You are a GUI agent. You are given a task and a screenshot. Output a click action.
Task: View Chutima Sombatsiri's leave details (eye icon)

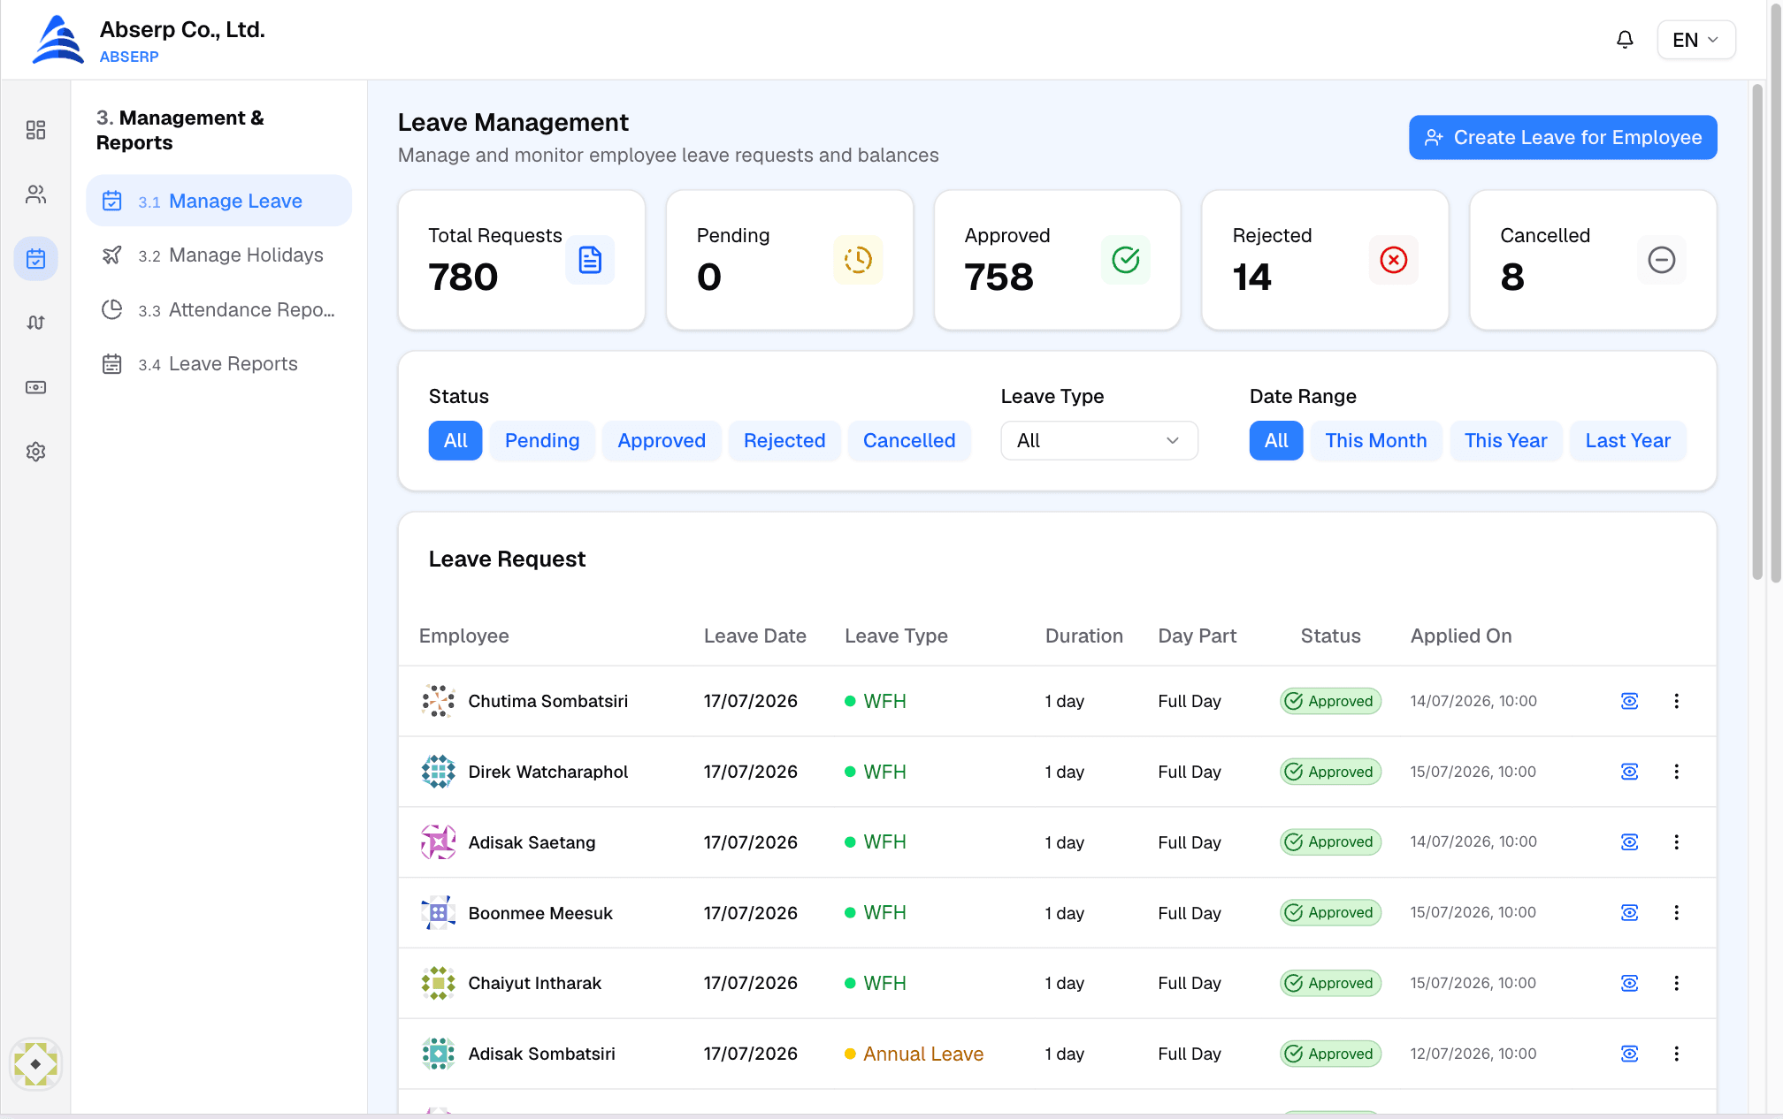click(x=1629, y=701)
